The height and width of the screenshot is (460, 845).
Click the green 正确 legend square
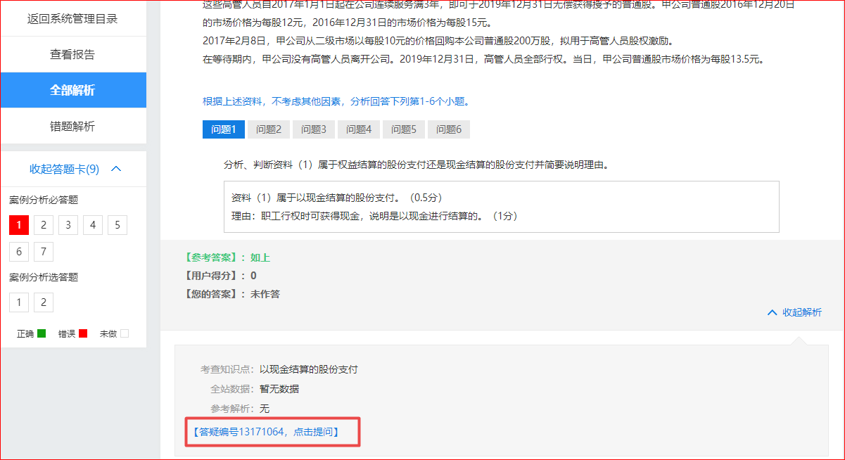pos(42,333)
